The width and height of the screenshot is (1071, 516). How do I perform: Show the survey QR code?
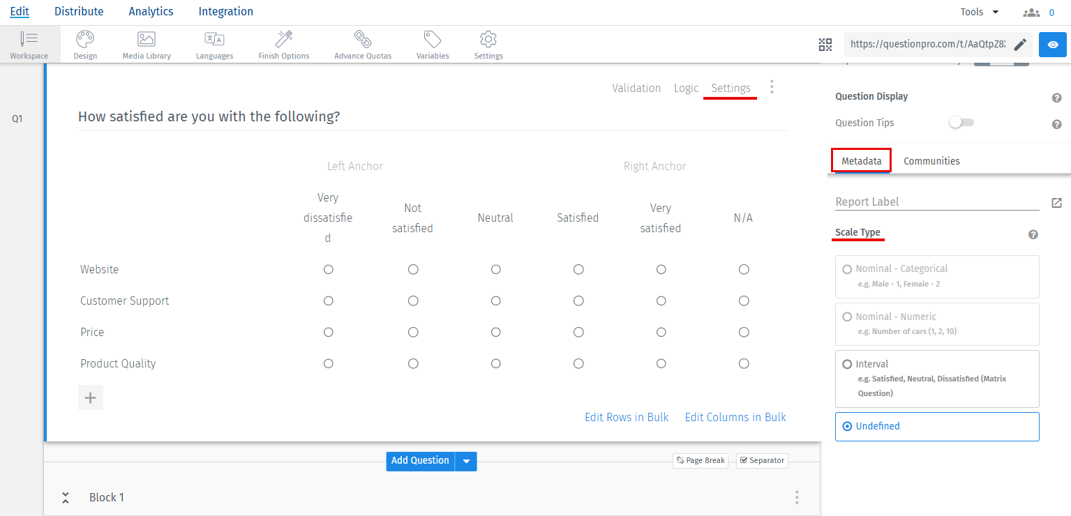825,44
